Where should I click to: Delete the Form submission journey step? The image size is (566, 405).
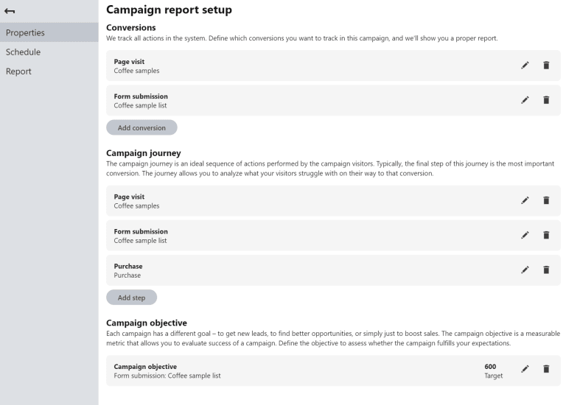pos(546,235)
